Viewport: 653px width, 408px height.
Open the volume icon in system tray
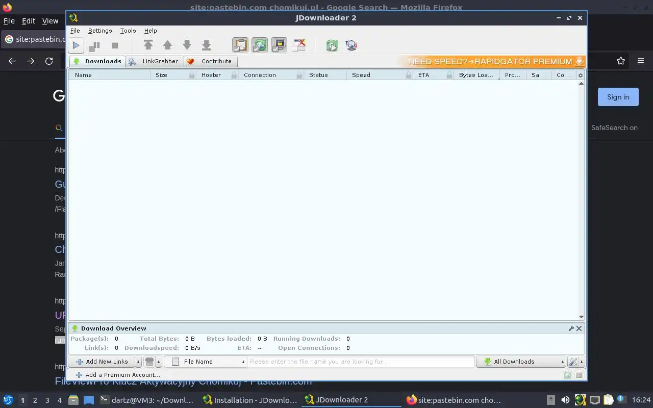pyautogui.click(x=565, y=400)
